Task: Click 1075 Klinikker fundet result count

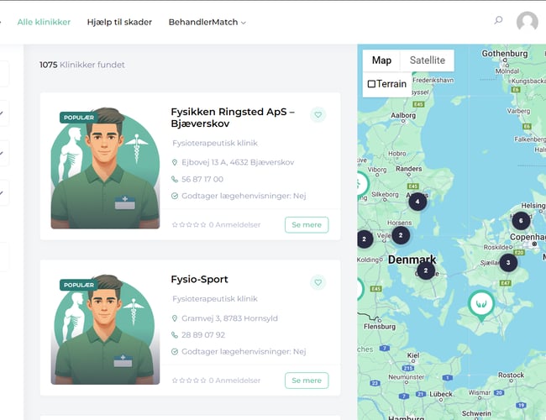Action: (x=82, y=65)
